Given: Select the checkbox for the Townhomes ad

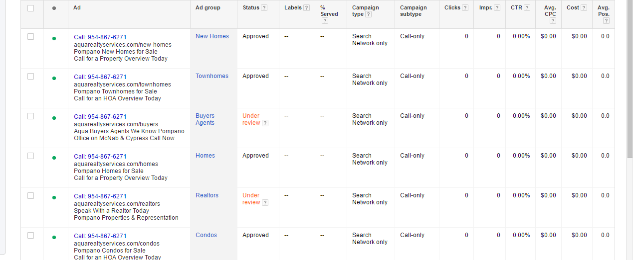Looking at the screenshot, I should 31,76.
